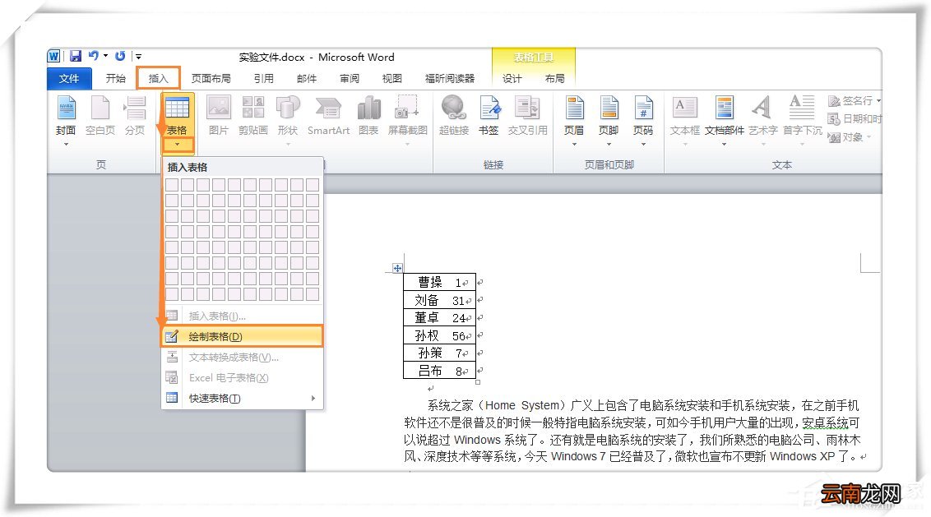This screenshot has width=931, height=517.
Task: Click the 页码 page number icon
Action: coord(643,108)
